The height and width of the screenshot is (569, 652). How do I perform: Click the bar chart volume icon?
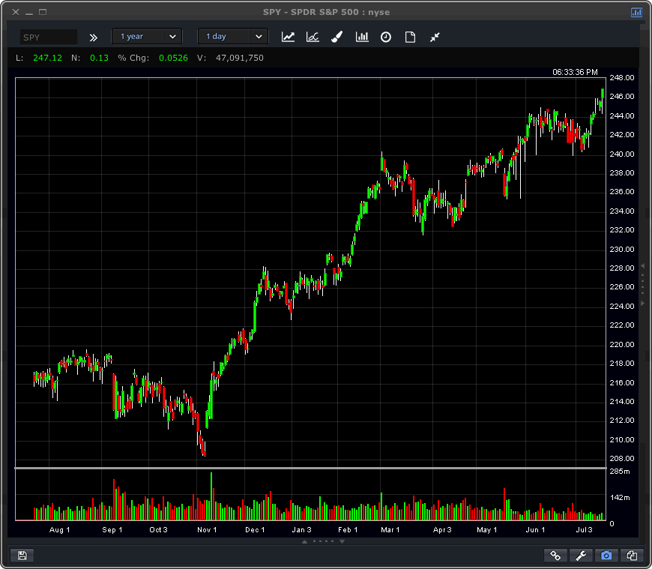coord(362,37)
